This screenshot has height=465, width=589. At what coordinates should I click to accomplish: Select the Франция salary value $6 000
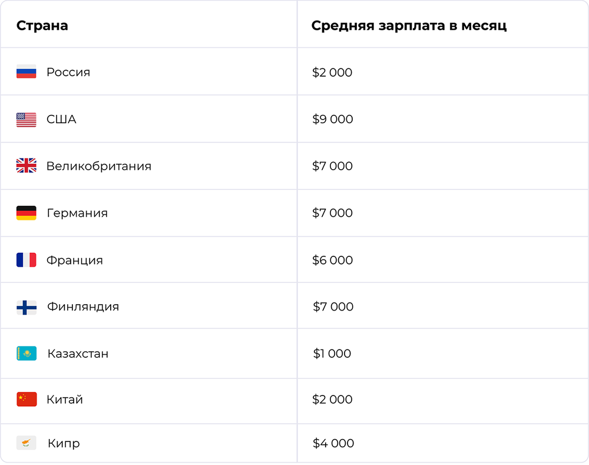[x=333, y=260]
